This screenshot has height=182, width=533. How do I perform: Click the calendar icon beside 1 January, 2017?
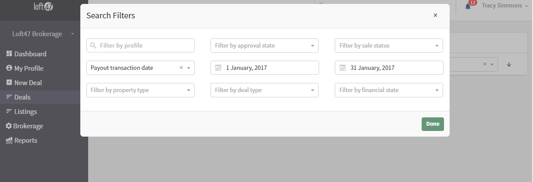pos(218,68)
